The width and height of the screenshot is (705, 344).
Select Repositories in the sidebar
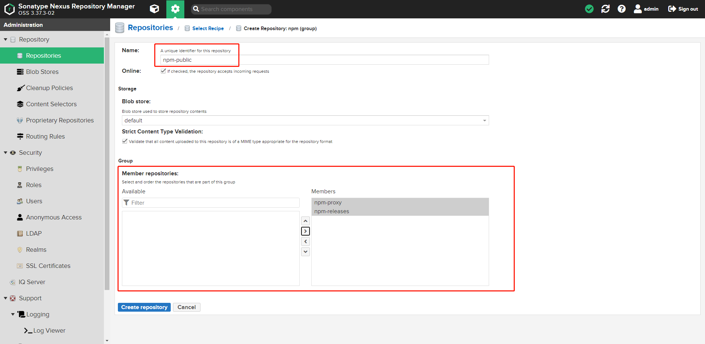click(52, 55)
